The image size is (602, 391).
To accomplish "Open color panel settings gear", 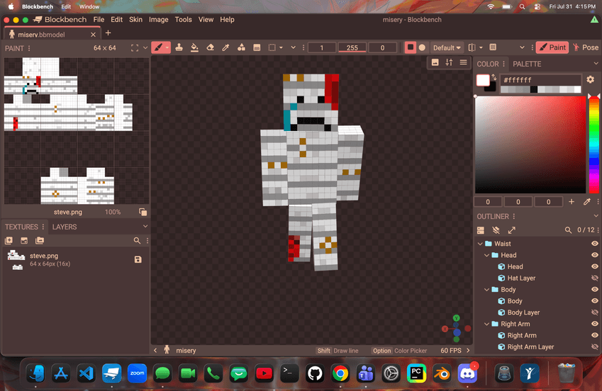I will [x=591, y=80].
